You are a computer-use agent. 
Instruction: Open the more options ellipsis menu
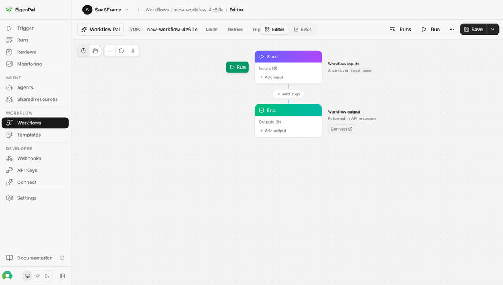pyautogui.click(x=452, y=29)
